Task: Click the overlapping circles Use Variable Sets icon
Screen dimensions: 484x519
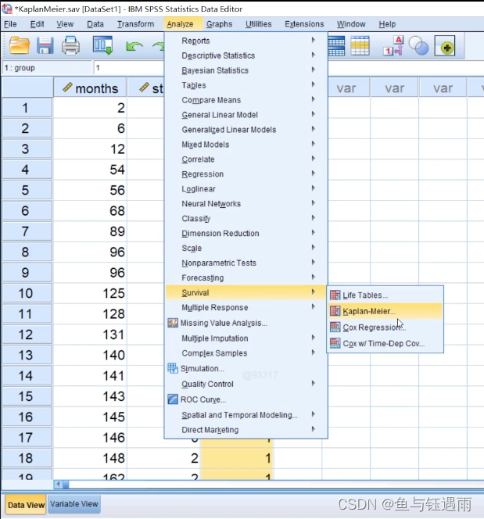Action: click(418, 45)
